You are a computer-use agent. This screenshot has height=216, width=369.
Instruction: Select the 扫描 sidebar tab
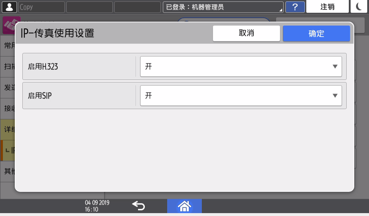coord(8,67)
